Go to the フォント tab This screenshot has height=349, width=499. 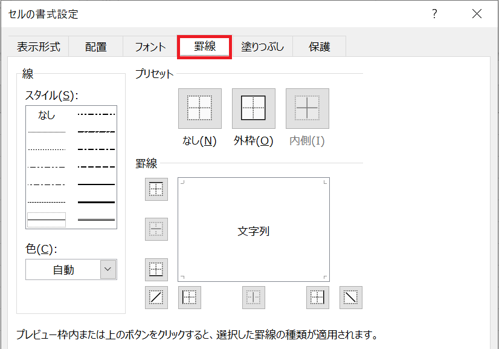(x=150, y=47)
